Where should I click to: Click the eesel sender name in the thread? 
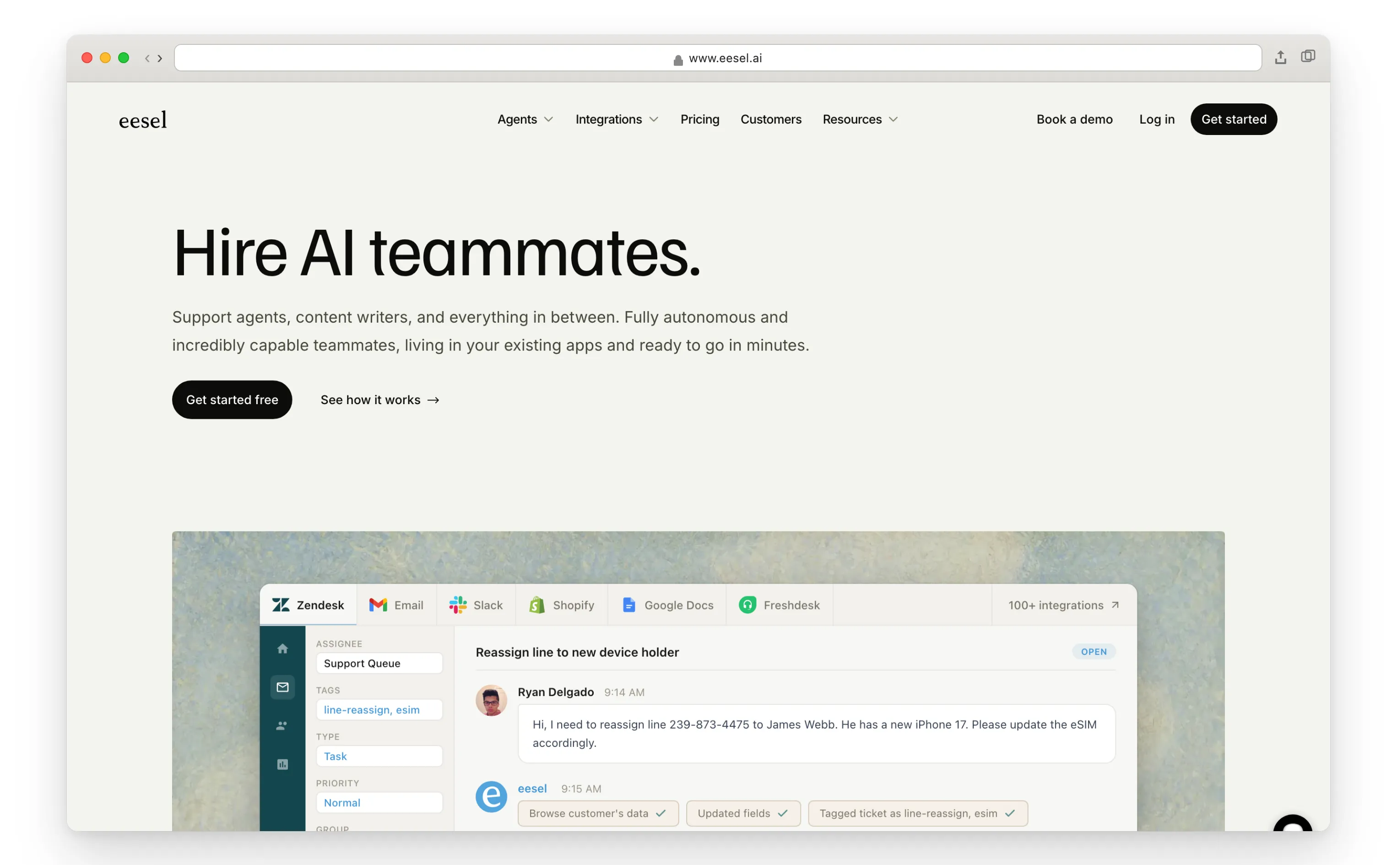click(x=532, y=788)
